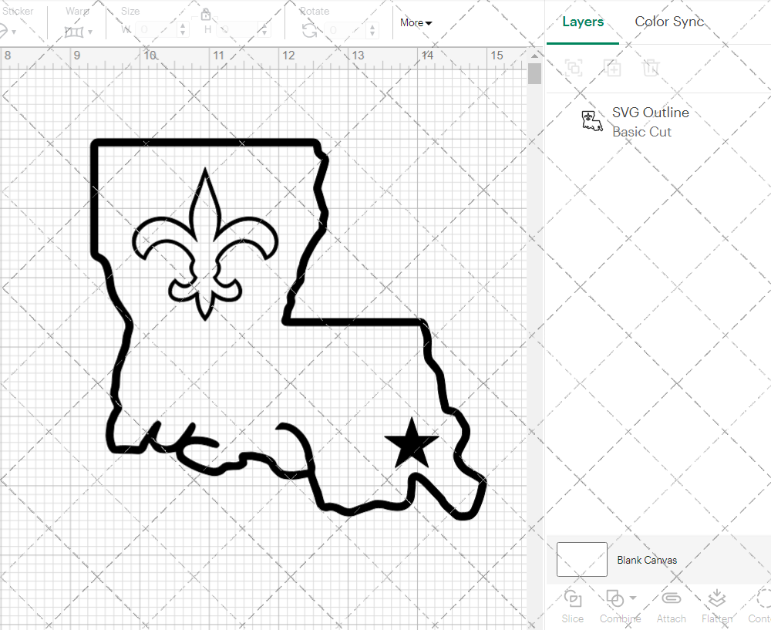
Task: Click the Width size input field
Action: tap(158, 30)
